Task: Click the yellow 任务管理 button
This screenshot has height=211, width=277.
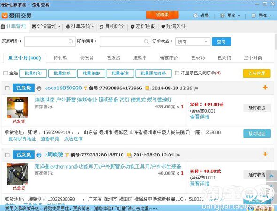Action: [257, 73]
